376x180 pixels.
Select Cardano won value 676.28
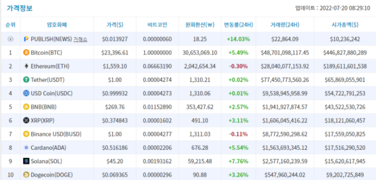click(200, 148)
